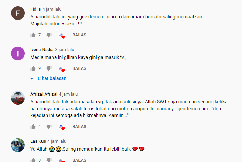Like Ivena Nadia's comment
Screen dimensions: 242x162
pyautogui.click(x=33, y=68)
